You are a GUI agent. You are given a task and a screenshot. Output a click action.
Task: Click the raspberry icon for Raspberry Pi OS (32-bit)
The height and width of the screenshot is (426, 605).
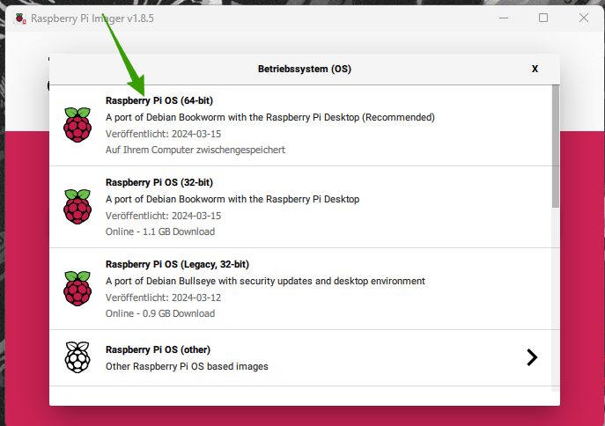77,207
